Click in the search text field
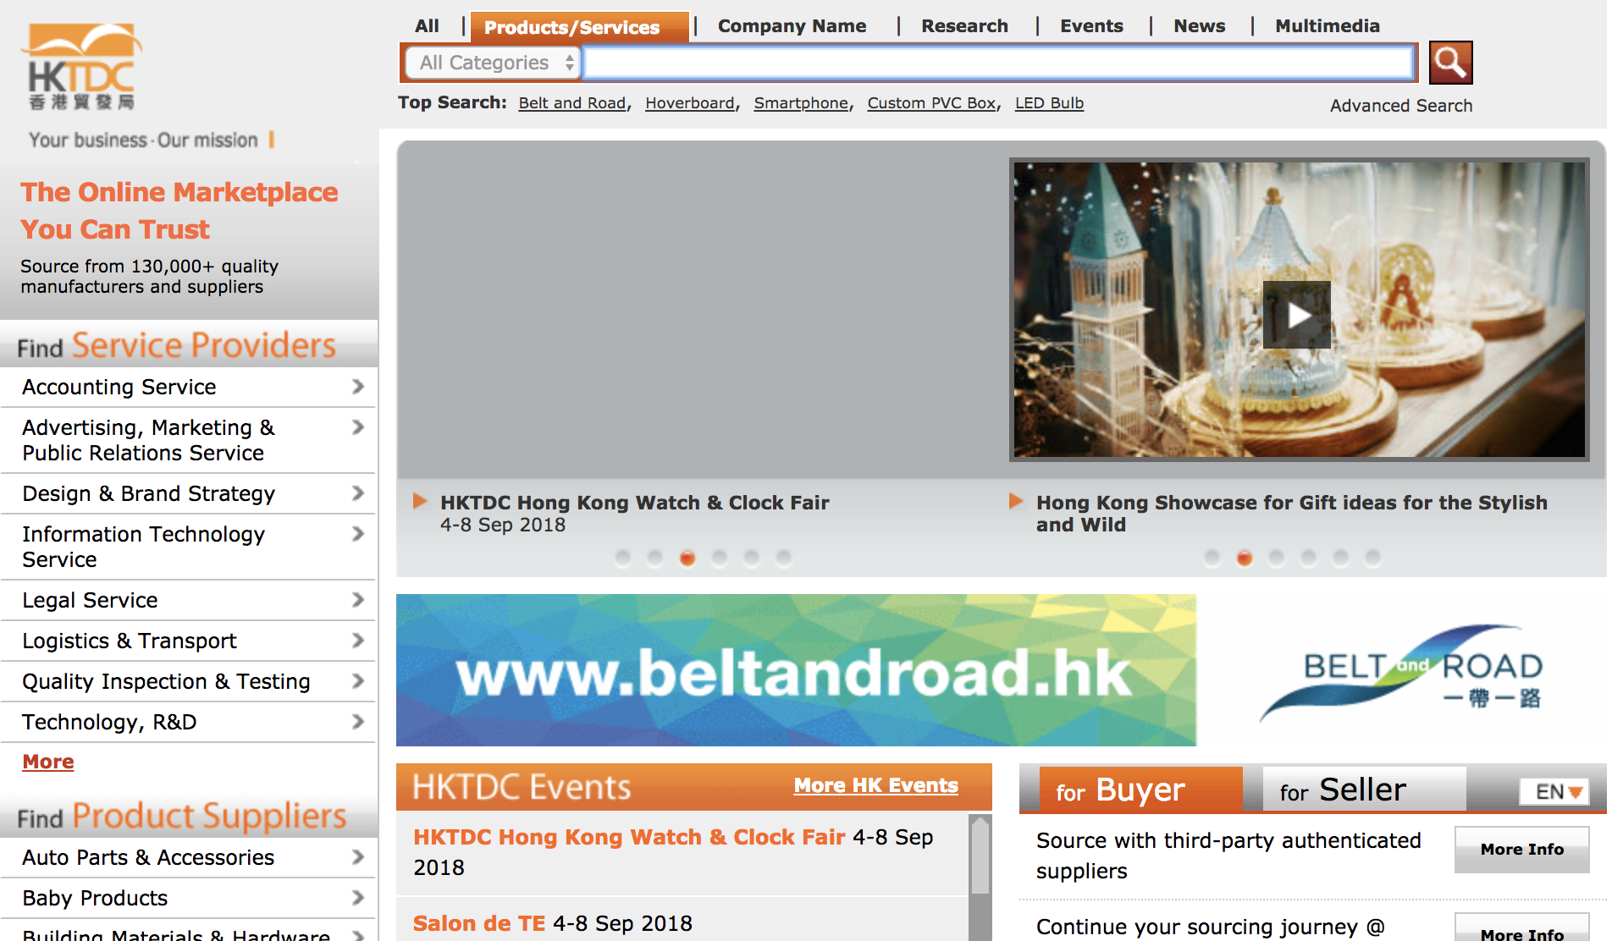The width and height of the screenshot is (1612, 941). pyautogui.click(x=999, y=63)
